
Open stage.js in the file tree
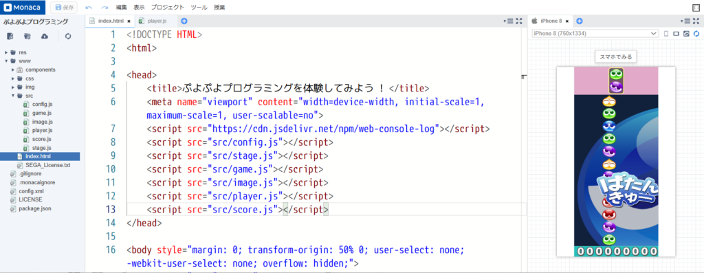[x=42, y=148]
